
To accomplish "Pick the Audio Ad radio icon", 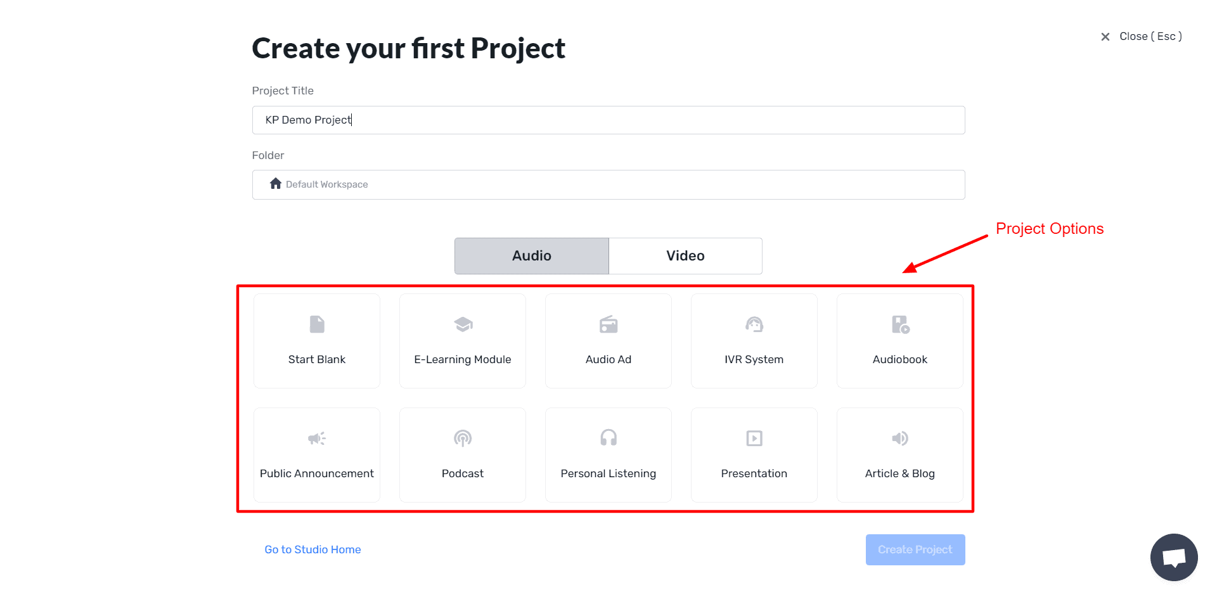I will pyautogui.click(x=608, y=324).
